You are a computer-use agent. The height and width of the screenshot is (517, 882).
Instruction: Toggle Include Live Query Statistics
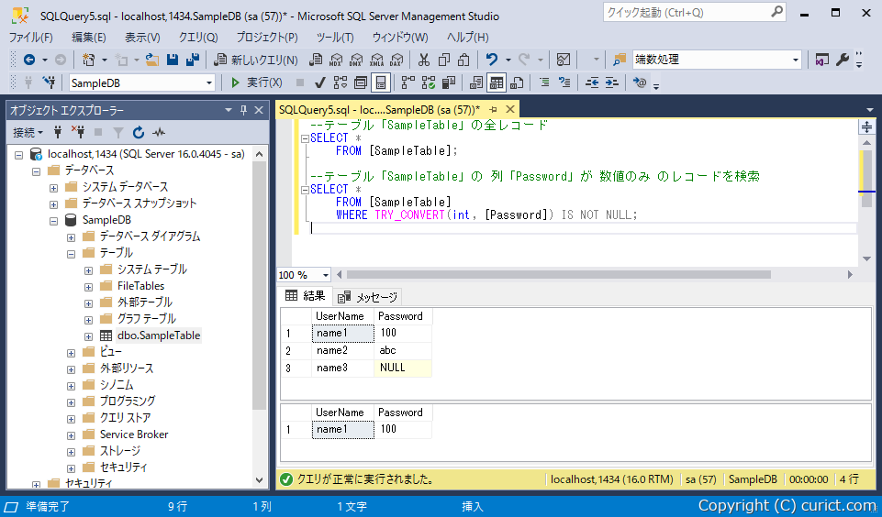(428, 83)
